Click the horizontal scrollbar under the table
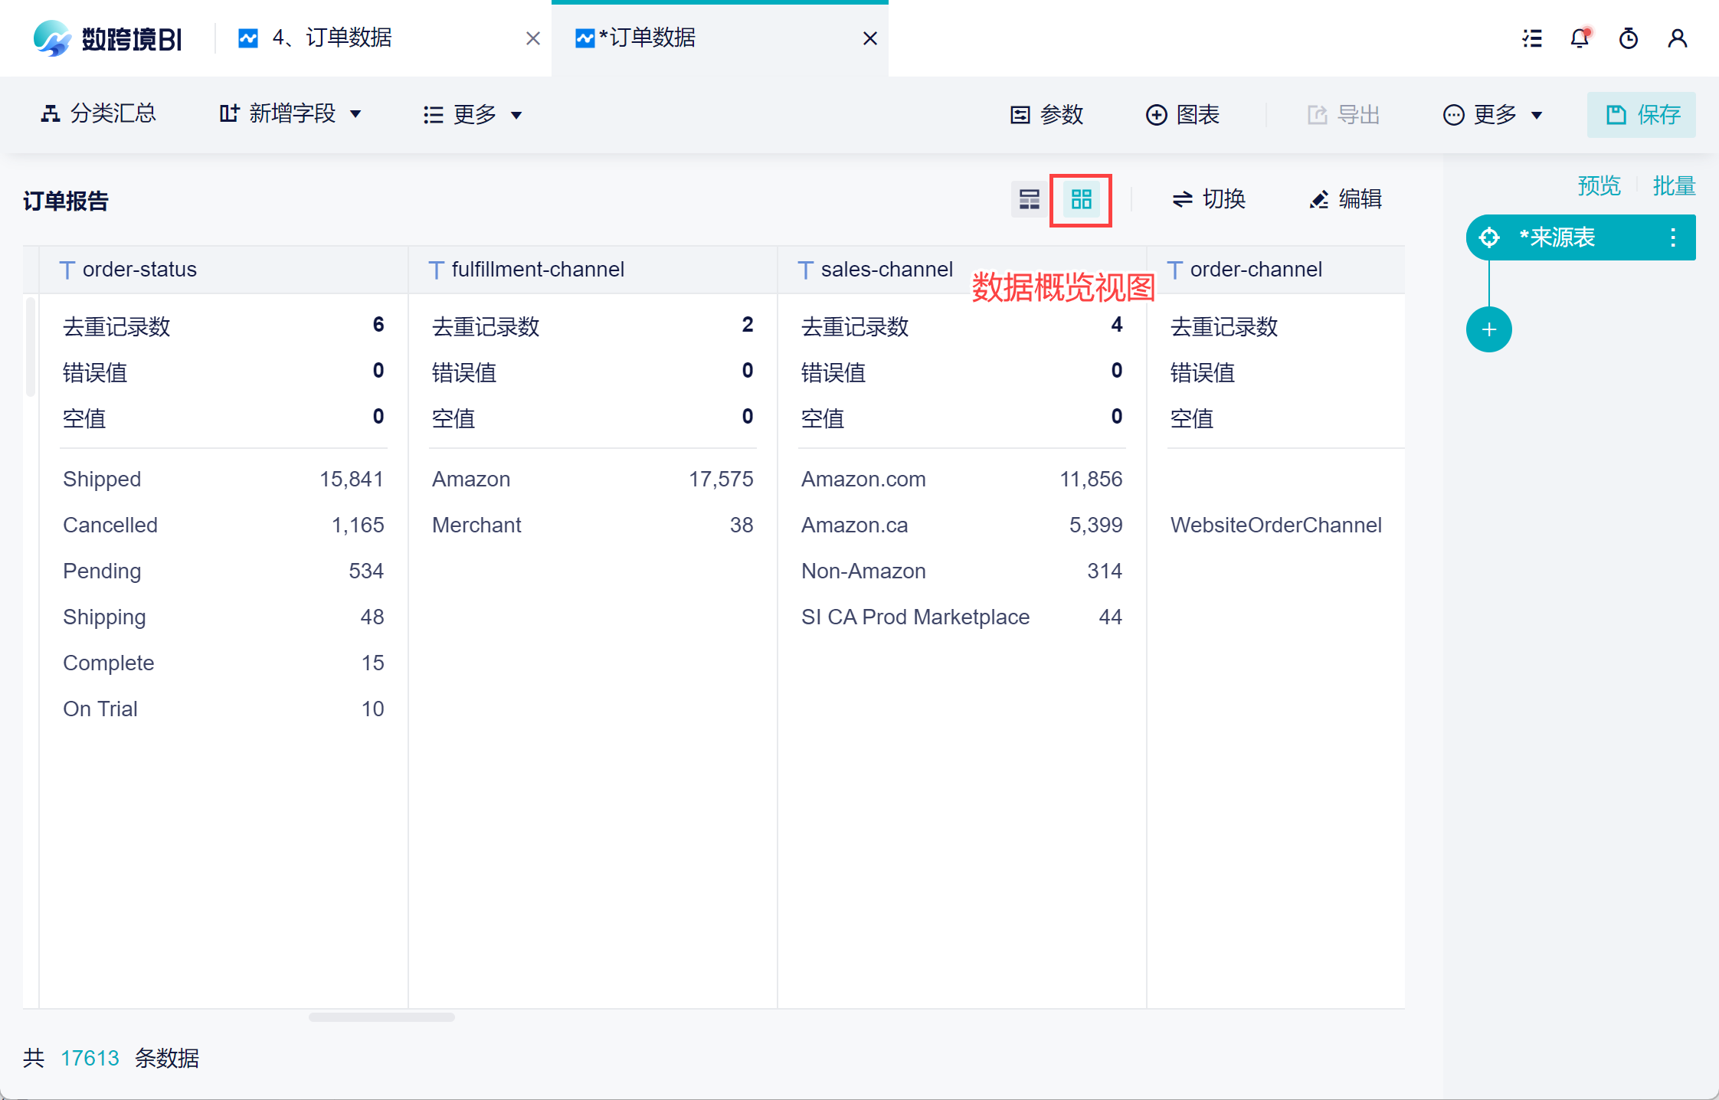Viewport: 1719px width, 1100px height. pyautogui.click(x=381, y=1017)
